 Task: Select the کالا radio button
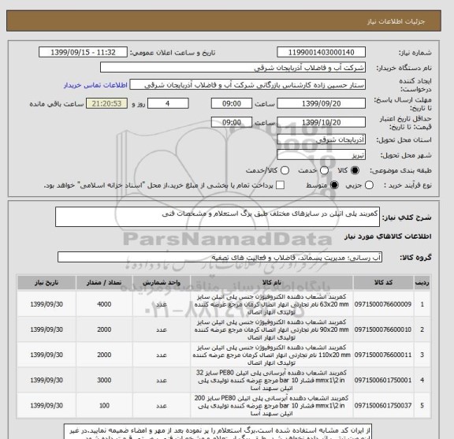point(355,170)
